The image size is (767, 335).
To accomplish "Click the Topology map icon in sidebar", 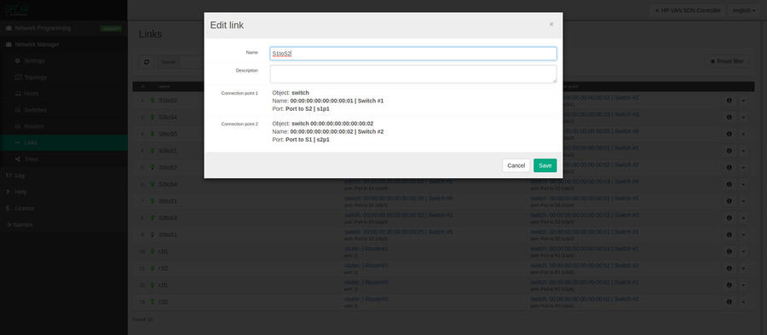I will [x=18, y=78].
